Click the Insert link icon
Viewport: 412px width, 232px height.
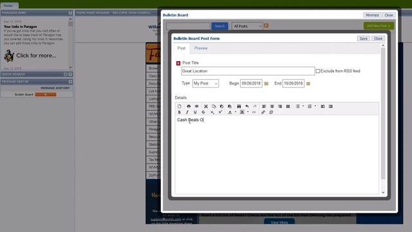pyautogui.click(x=263, y=112)
